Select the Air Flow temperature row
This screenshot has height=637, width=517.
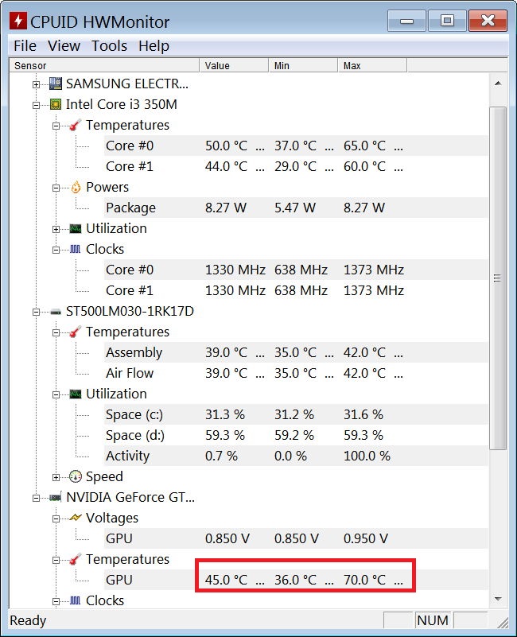click(296, 373)
